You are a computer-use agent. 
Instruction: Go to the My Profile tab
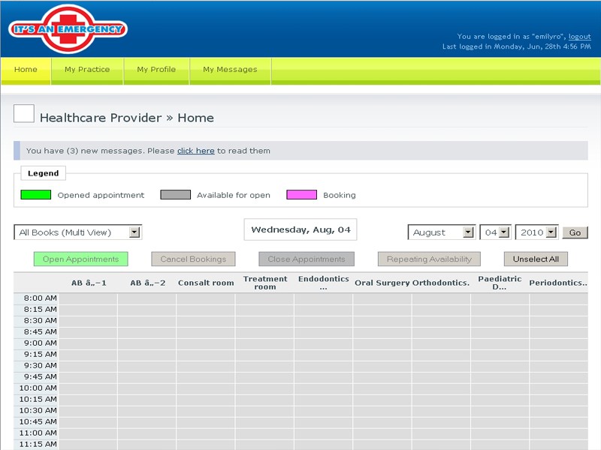[x=156, y=70]
